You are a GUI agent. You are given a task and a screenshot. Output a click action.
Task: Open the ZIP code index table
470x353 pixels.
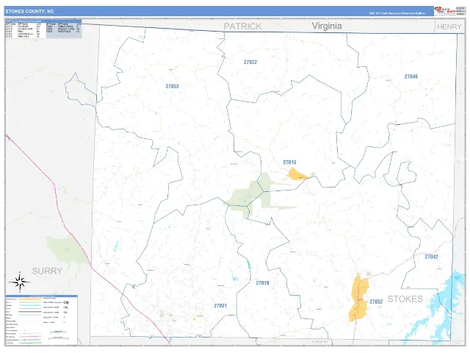(43, 29)
